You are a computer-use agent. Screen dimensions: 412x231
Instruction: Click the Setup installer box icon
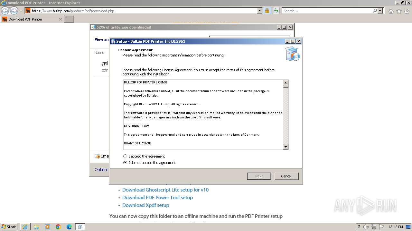tap(292, 54)
